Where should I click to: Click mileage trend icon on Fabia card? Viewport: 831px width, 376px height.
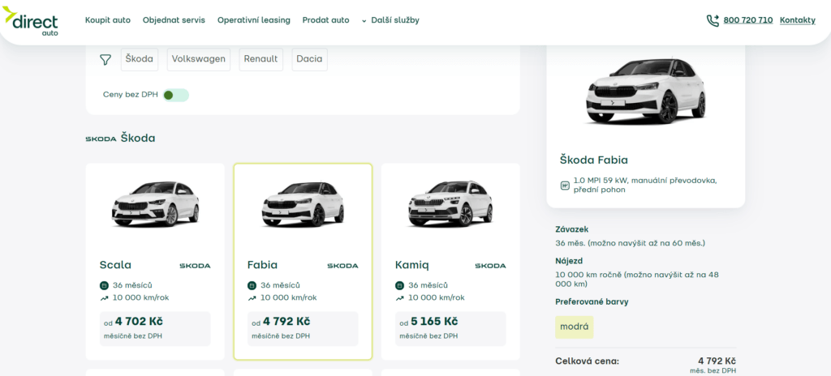click(x=252, y=298)
